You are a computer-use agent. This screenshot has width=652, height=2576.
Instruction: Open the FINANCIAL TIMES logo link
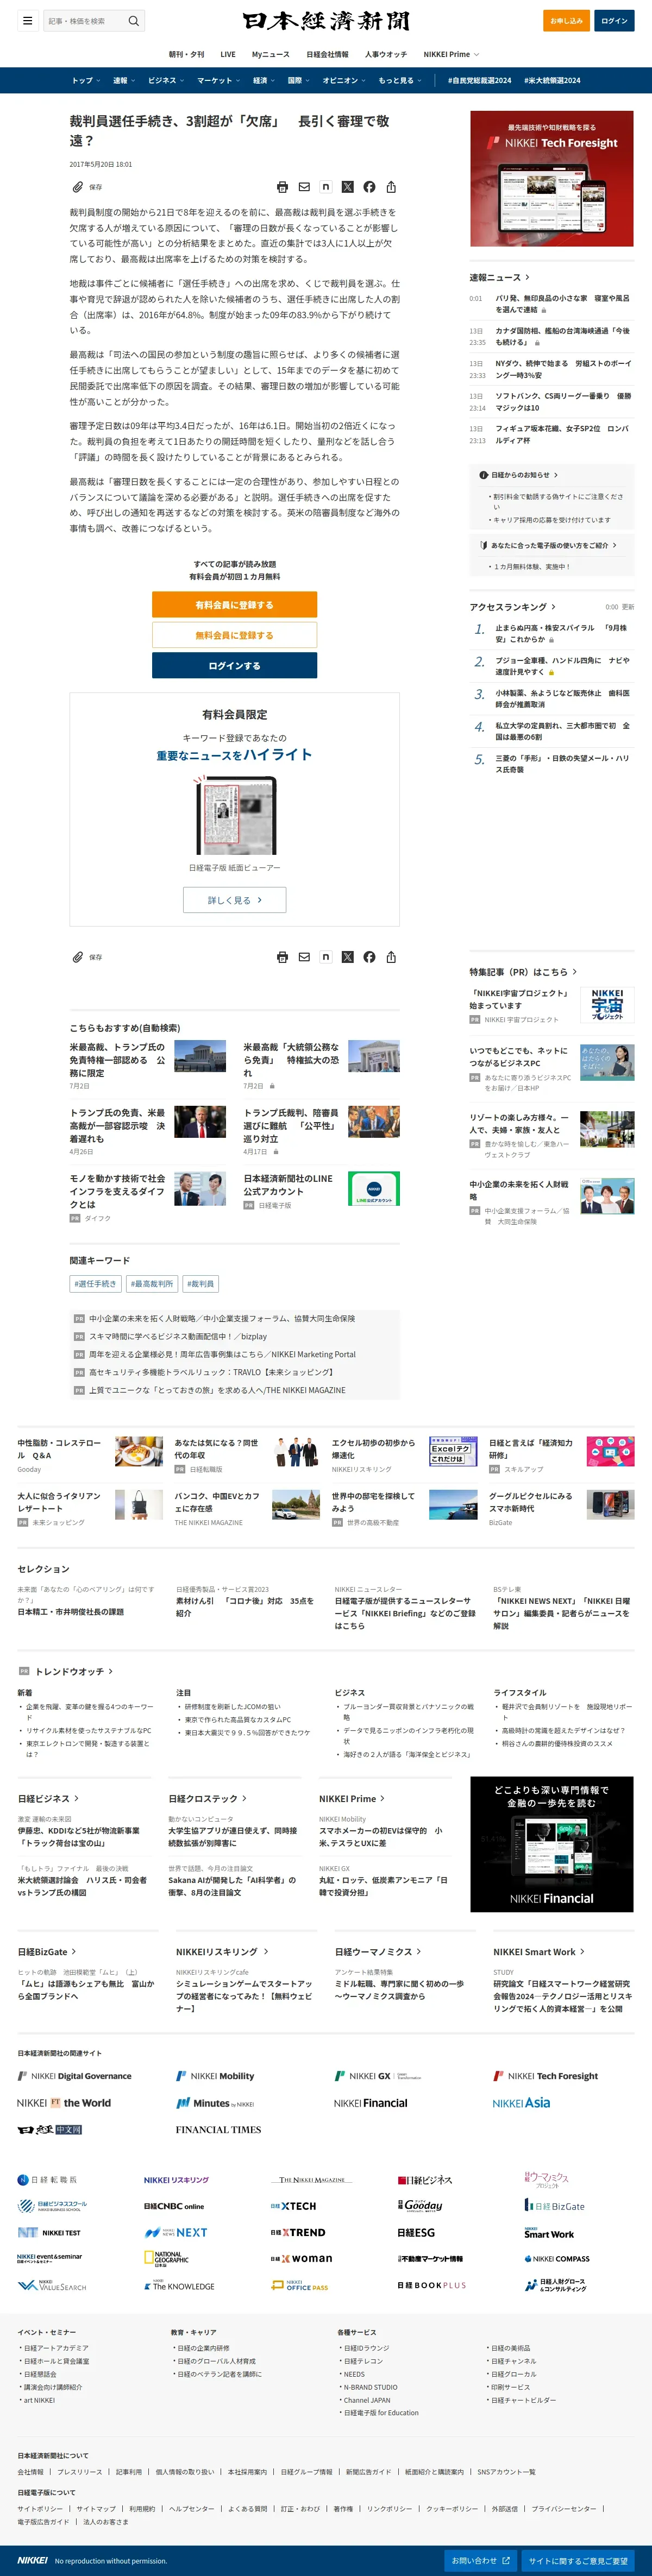[218, 2130]
